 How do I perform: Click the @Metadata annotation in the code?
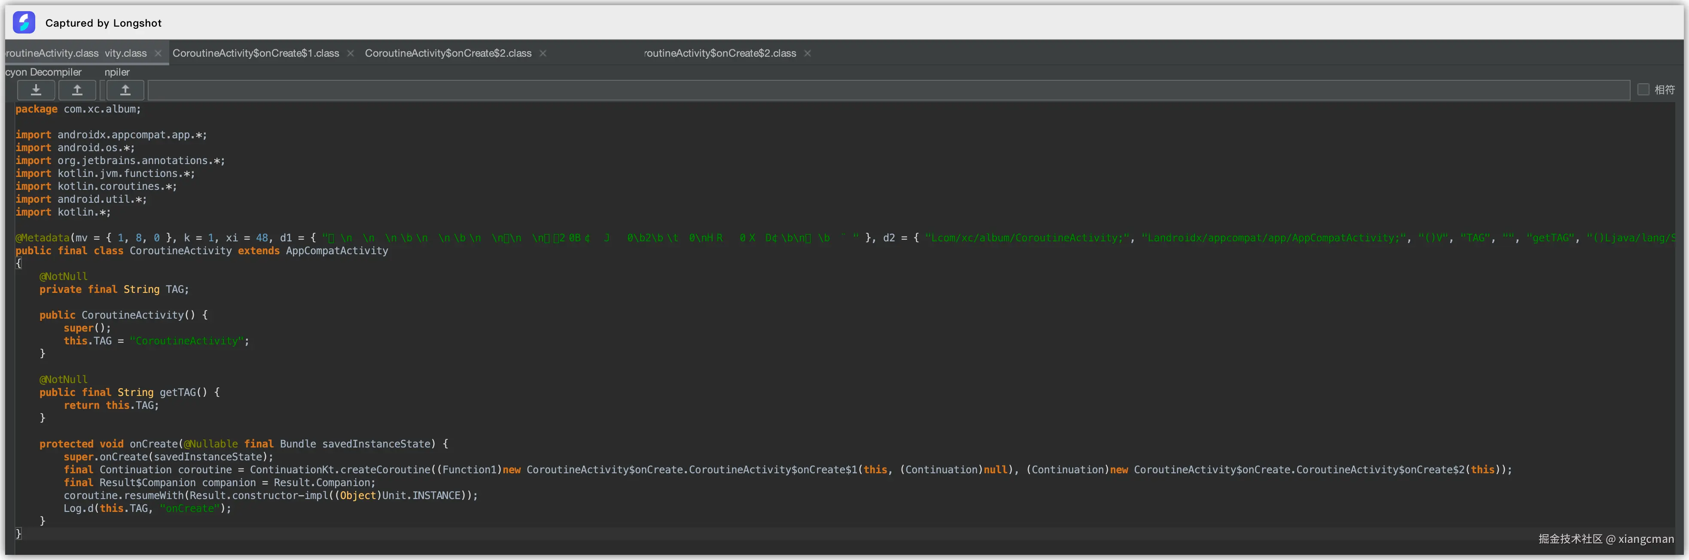click(43, 238)
